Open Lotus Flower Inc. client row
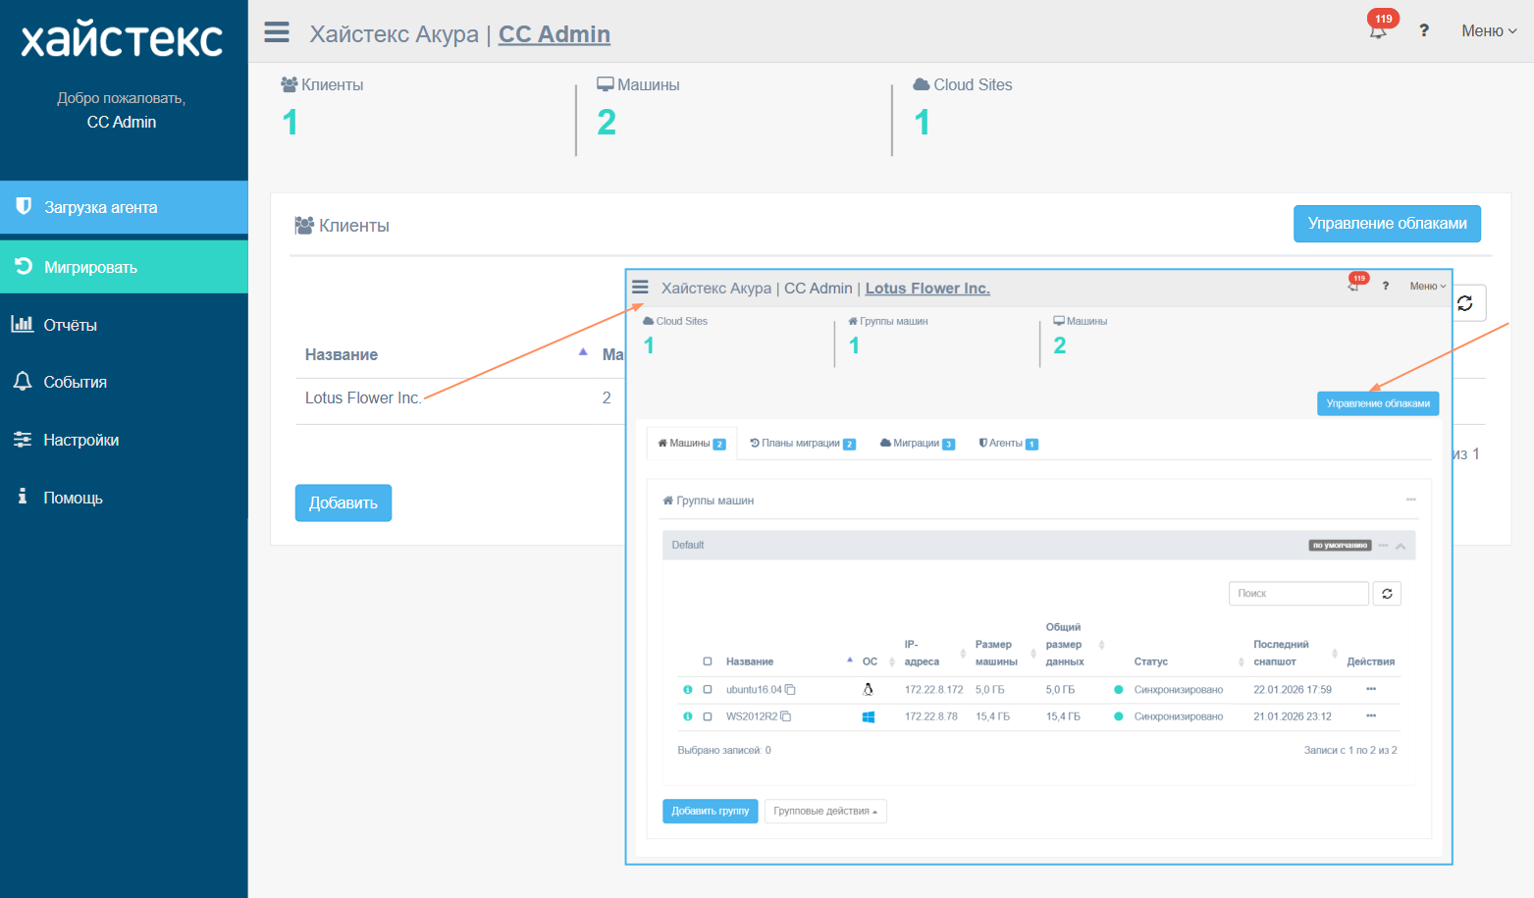 tap(362, 397)
